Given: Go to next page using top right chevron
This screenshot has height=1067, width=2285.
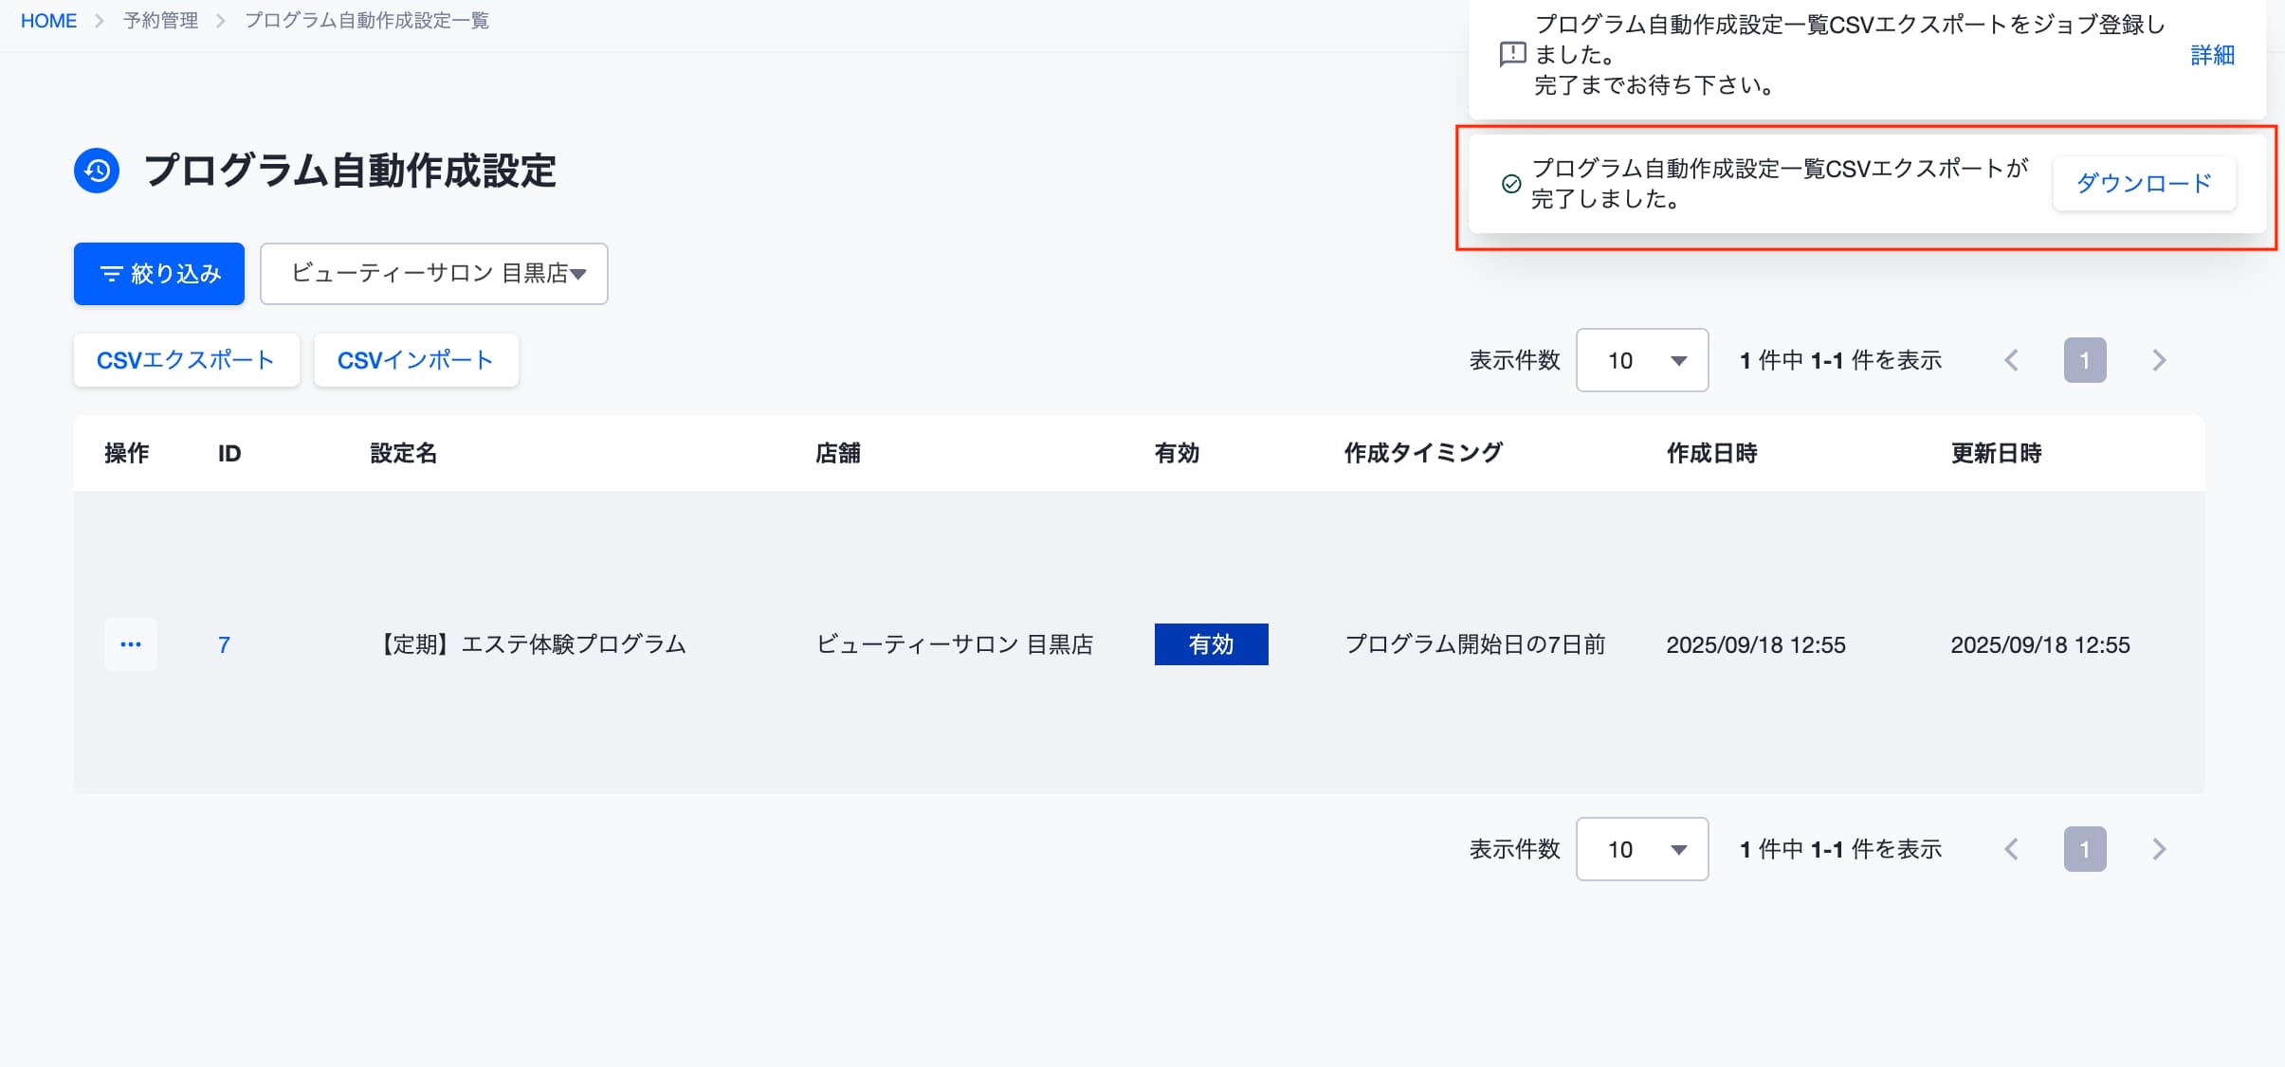Looking at the screenshot, I should tap(2159, 360).
